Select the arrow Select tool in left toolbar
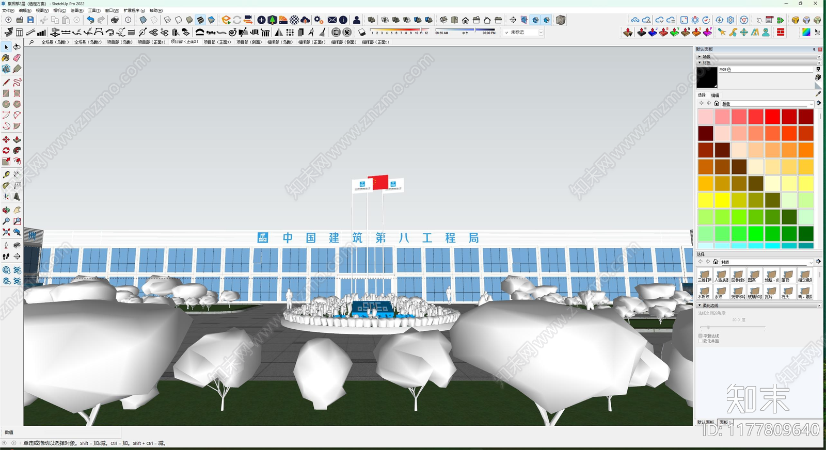The width and height of the screenshot is (826, 450). coord(6,47)
